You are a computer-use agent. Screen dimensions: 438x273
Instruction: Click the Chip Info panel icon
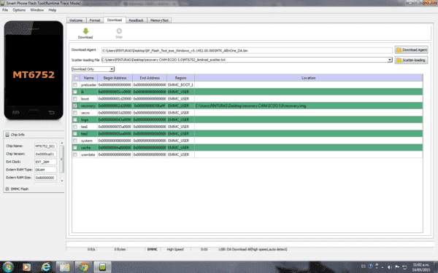(x=7, y=135)
